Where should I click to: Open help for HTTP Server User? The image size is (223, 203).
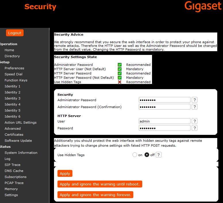(195, 121)
